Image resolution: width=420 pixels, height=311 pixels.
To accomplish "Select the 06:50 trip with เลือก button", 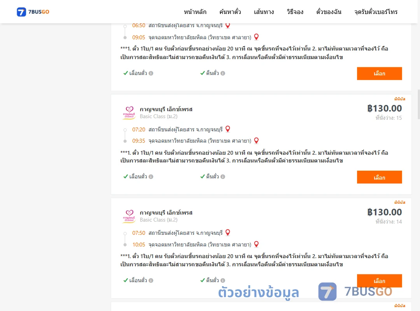I will pos(379,73).
